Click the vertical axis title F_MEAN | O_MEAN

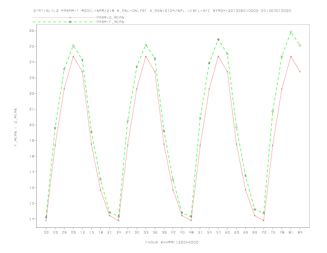tap(16, 127)
